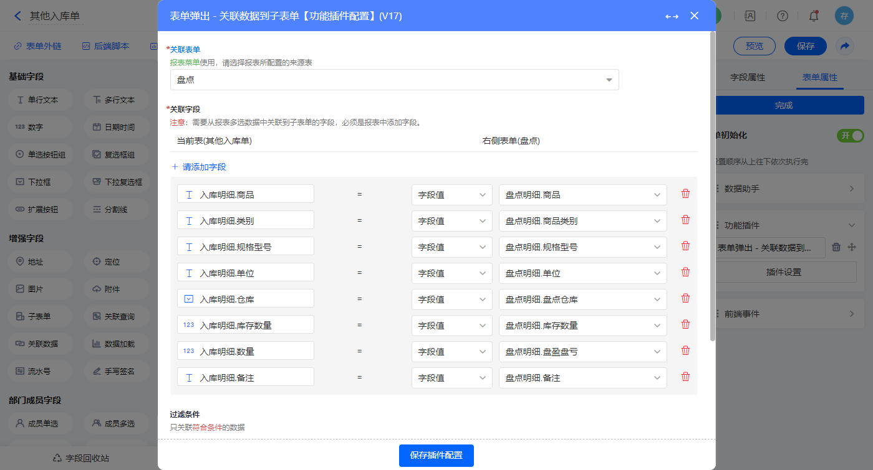873x470 pixels.
Task: Click 保存插件配置 button
Action: coord(436,456)
